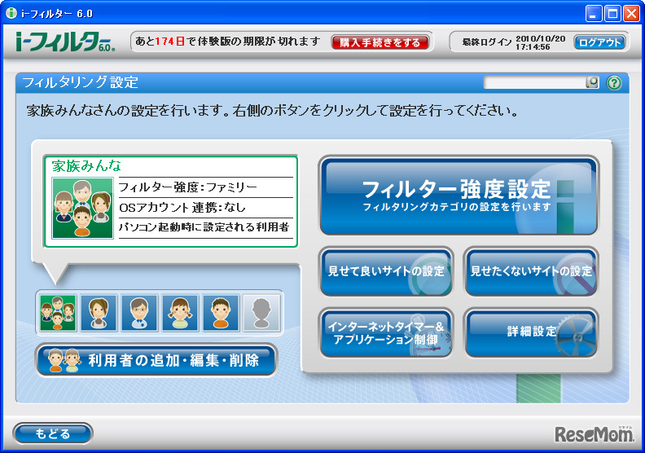
Task: Select the father with glasses avatar
Action: pos(139,313)
